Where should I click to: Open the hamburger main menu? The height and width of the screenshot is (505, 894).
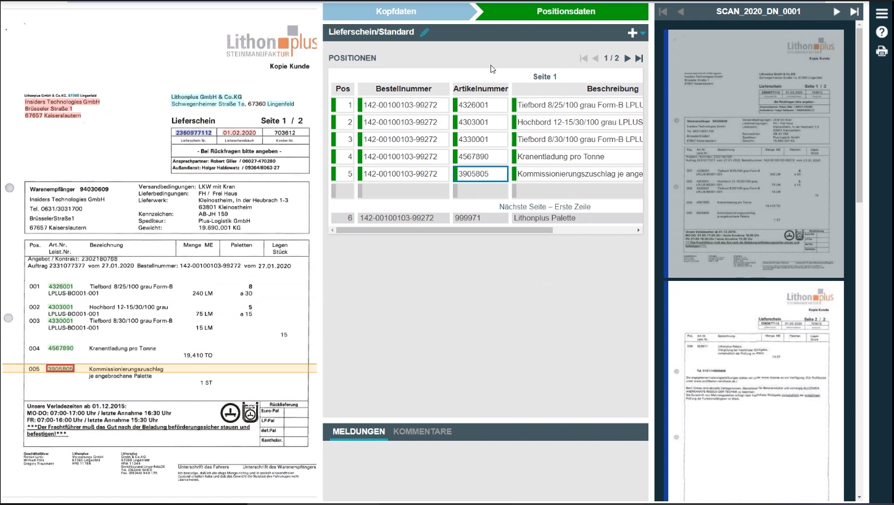click(x=882, y=14)
